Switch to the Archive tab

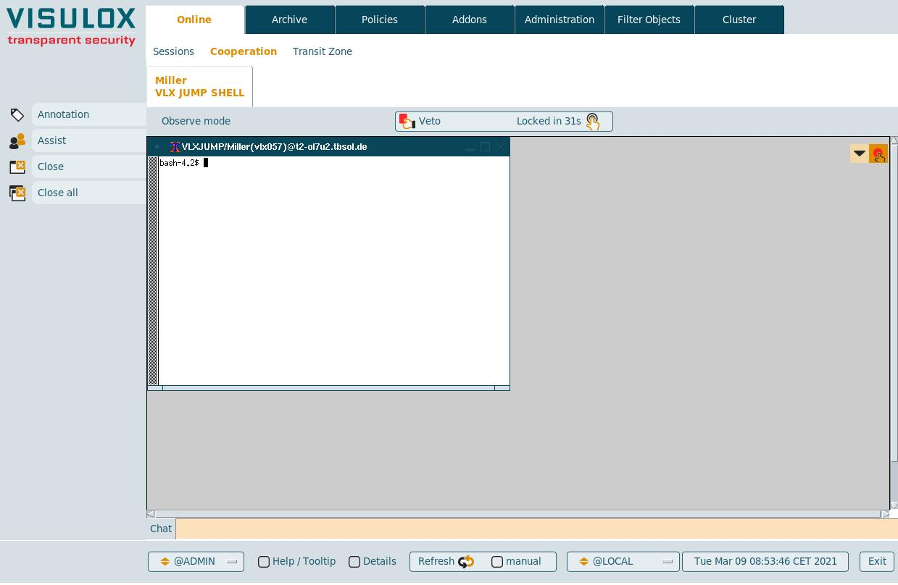tap(289, 20)
